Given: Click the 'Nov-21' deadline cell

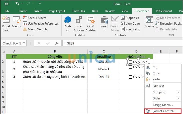Looking at the screenshot, I should pyautogui.click(x=104, y=69).
